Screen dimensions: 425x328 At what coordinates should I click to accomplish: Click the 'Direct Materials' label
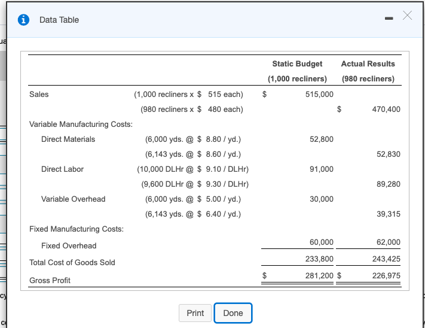tap(68, 139)
